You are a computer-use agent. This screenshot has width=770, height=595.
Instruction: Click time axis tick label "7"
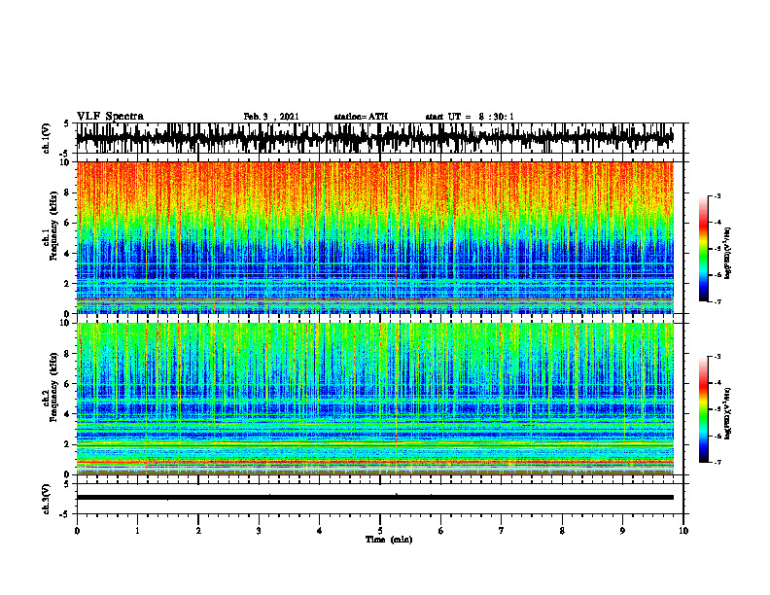click(502, 531)
